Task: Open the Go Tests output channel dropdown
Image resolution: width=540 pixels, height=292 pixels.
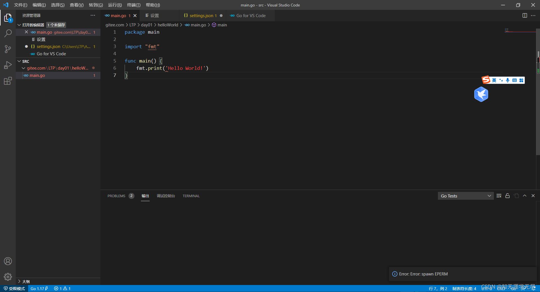Action: point(465,196)
